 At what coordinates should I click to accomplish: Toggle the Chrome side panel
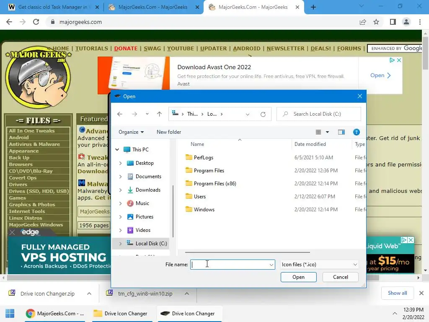click(x=393, y=22)
